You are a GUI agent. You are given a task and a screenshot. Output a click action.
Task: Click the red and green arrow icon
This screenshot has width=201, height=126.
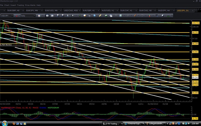click(x=150, y=16)
